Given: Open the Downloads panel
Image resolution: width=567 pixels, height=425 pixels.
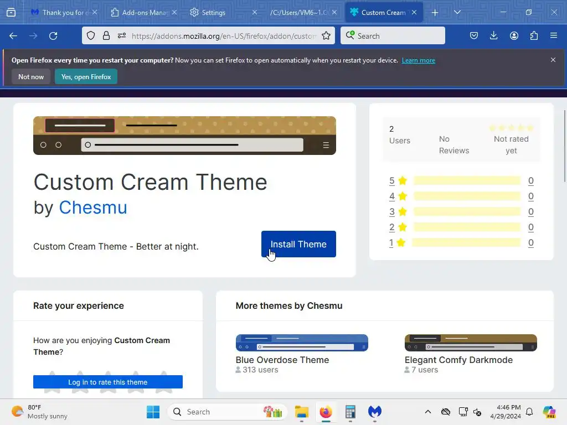Looking at the screenshot, I should click(493, 36).
